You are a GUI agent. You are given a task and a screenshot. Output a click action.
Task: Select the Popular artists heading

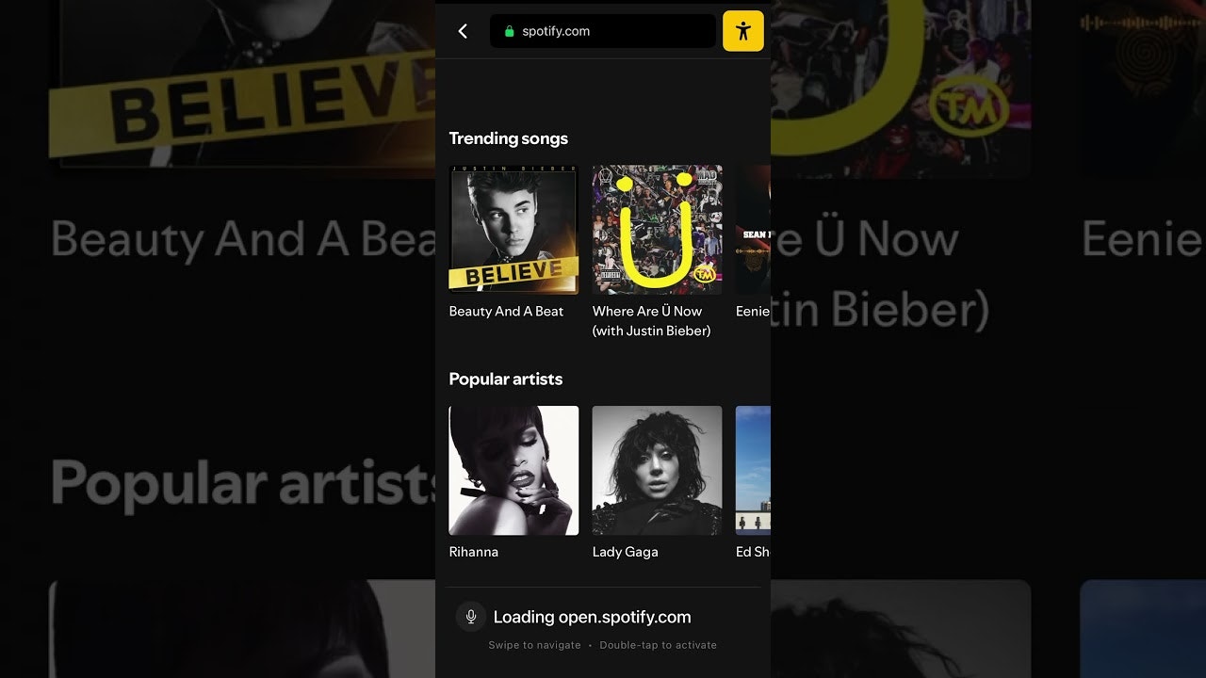(x=506, y=379)
